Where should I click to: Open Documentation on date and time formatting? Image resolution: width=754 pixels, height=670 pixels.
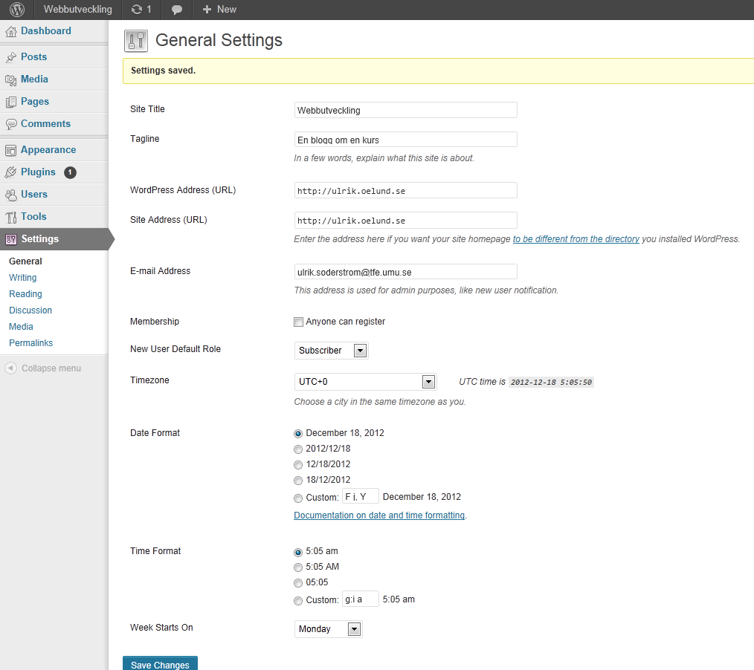tap(379, 515)
